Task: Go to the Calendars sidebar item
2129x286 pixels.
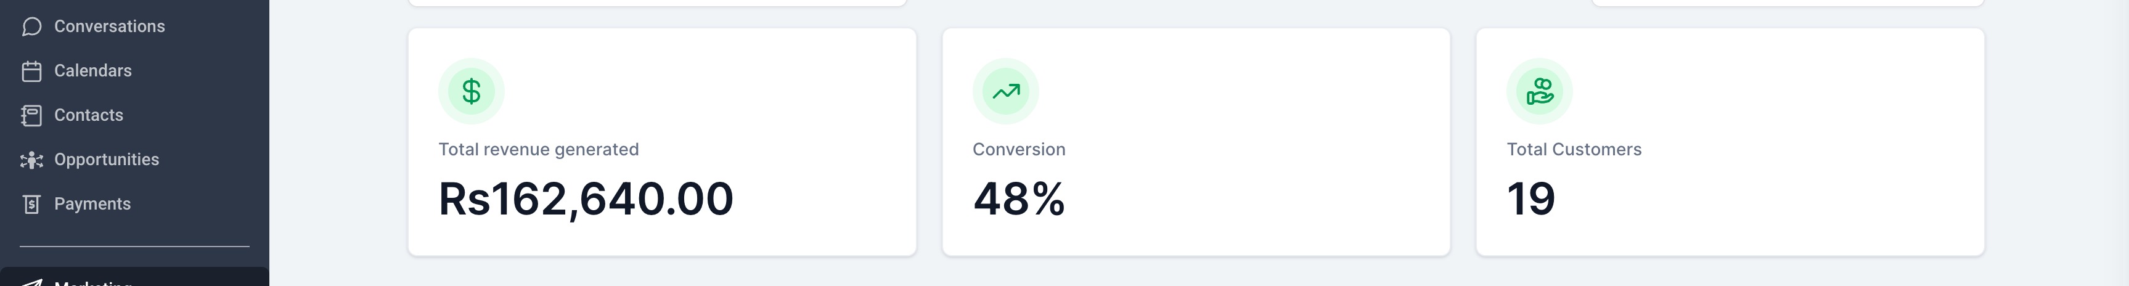Action: tap(92, 71)
